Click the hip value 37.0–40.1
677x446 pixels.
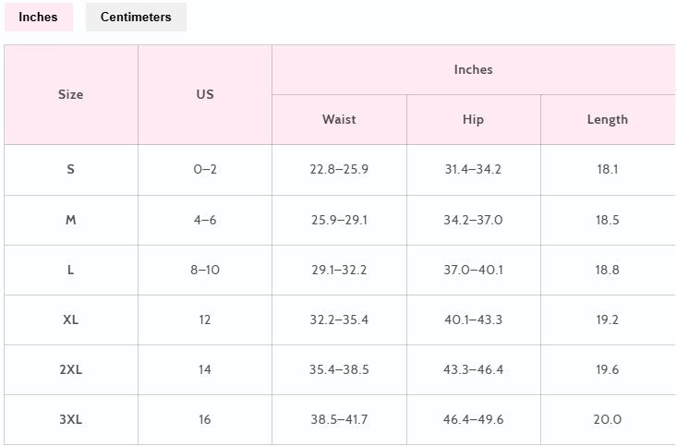(x=473, y=270)
